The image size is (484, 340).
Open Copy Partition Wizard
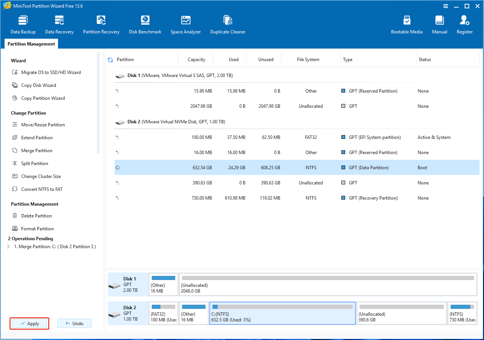coord(38,98)
